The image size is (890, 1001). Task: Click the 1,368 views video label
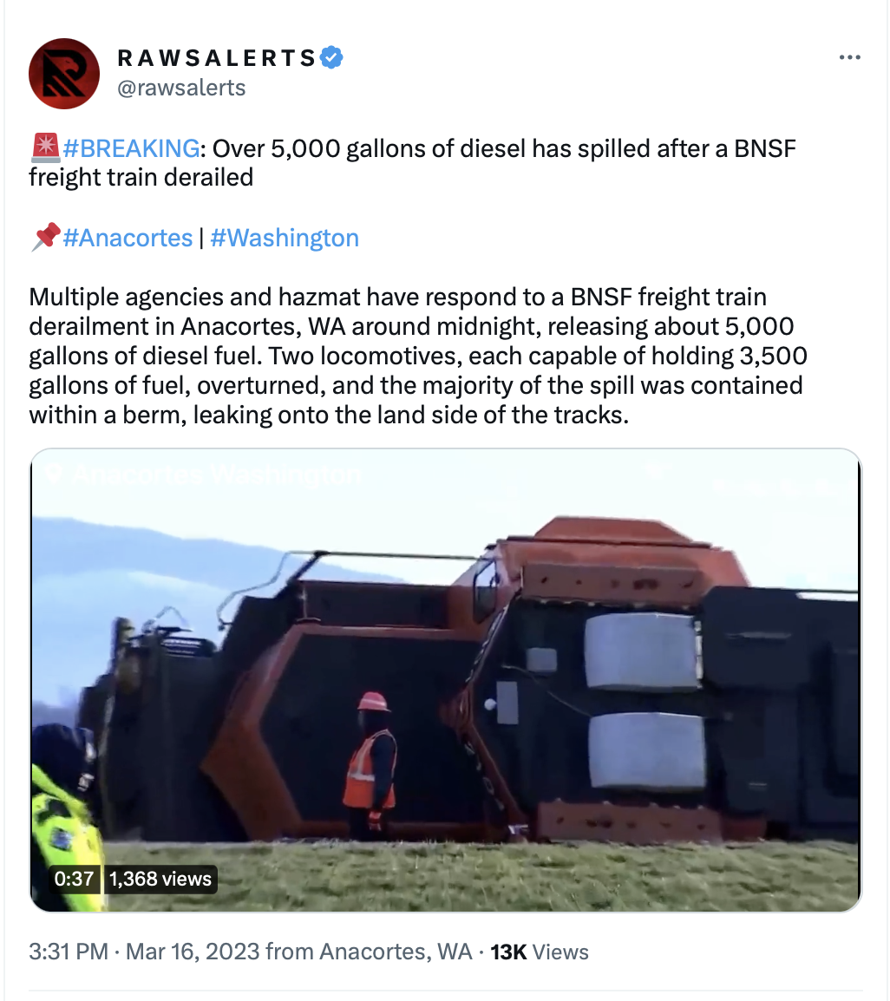pyautogui.click(x=160, y=879)
